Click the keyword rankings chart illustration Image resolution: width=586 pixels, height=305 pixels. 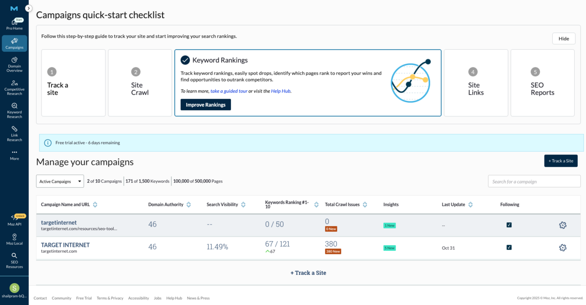[411, 81]
